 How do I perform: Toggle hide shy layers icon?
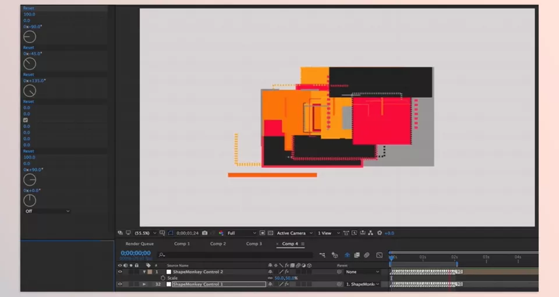[x=347, y=255]
